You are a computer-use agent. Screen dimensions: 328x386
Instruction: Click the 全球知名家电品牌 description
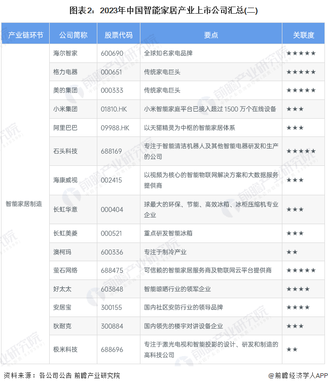(x=168, y=53)
